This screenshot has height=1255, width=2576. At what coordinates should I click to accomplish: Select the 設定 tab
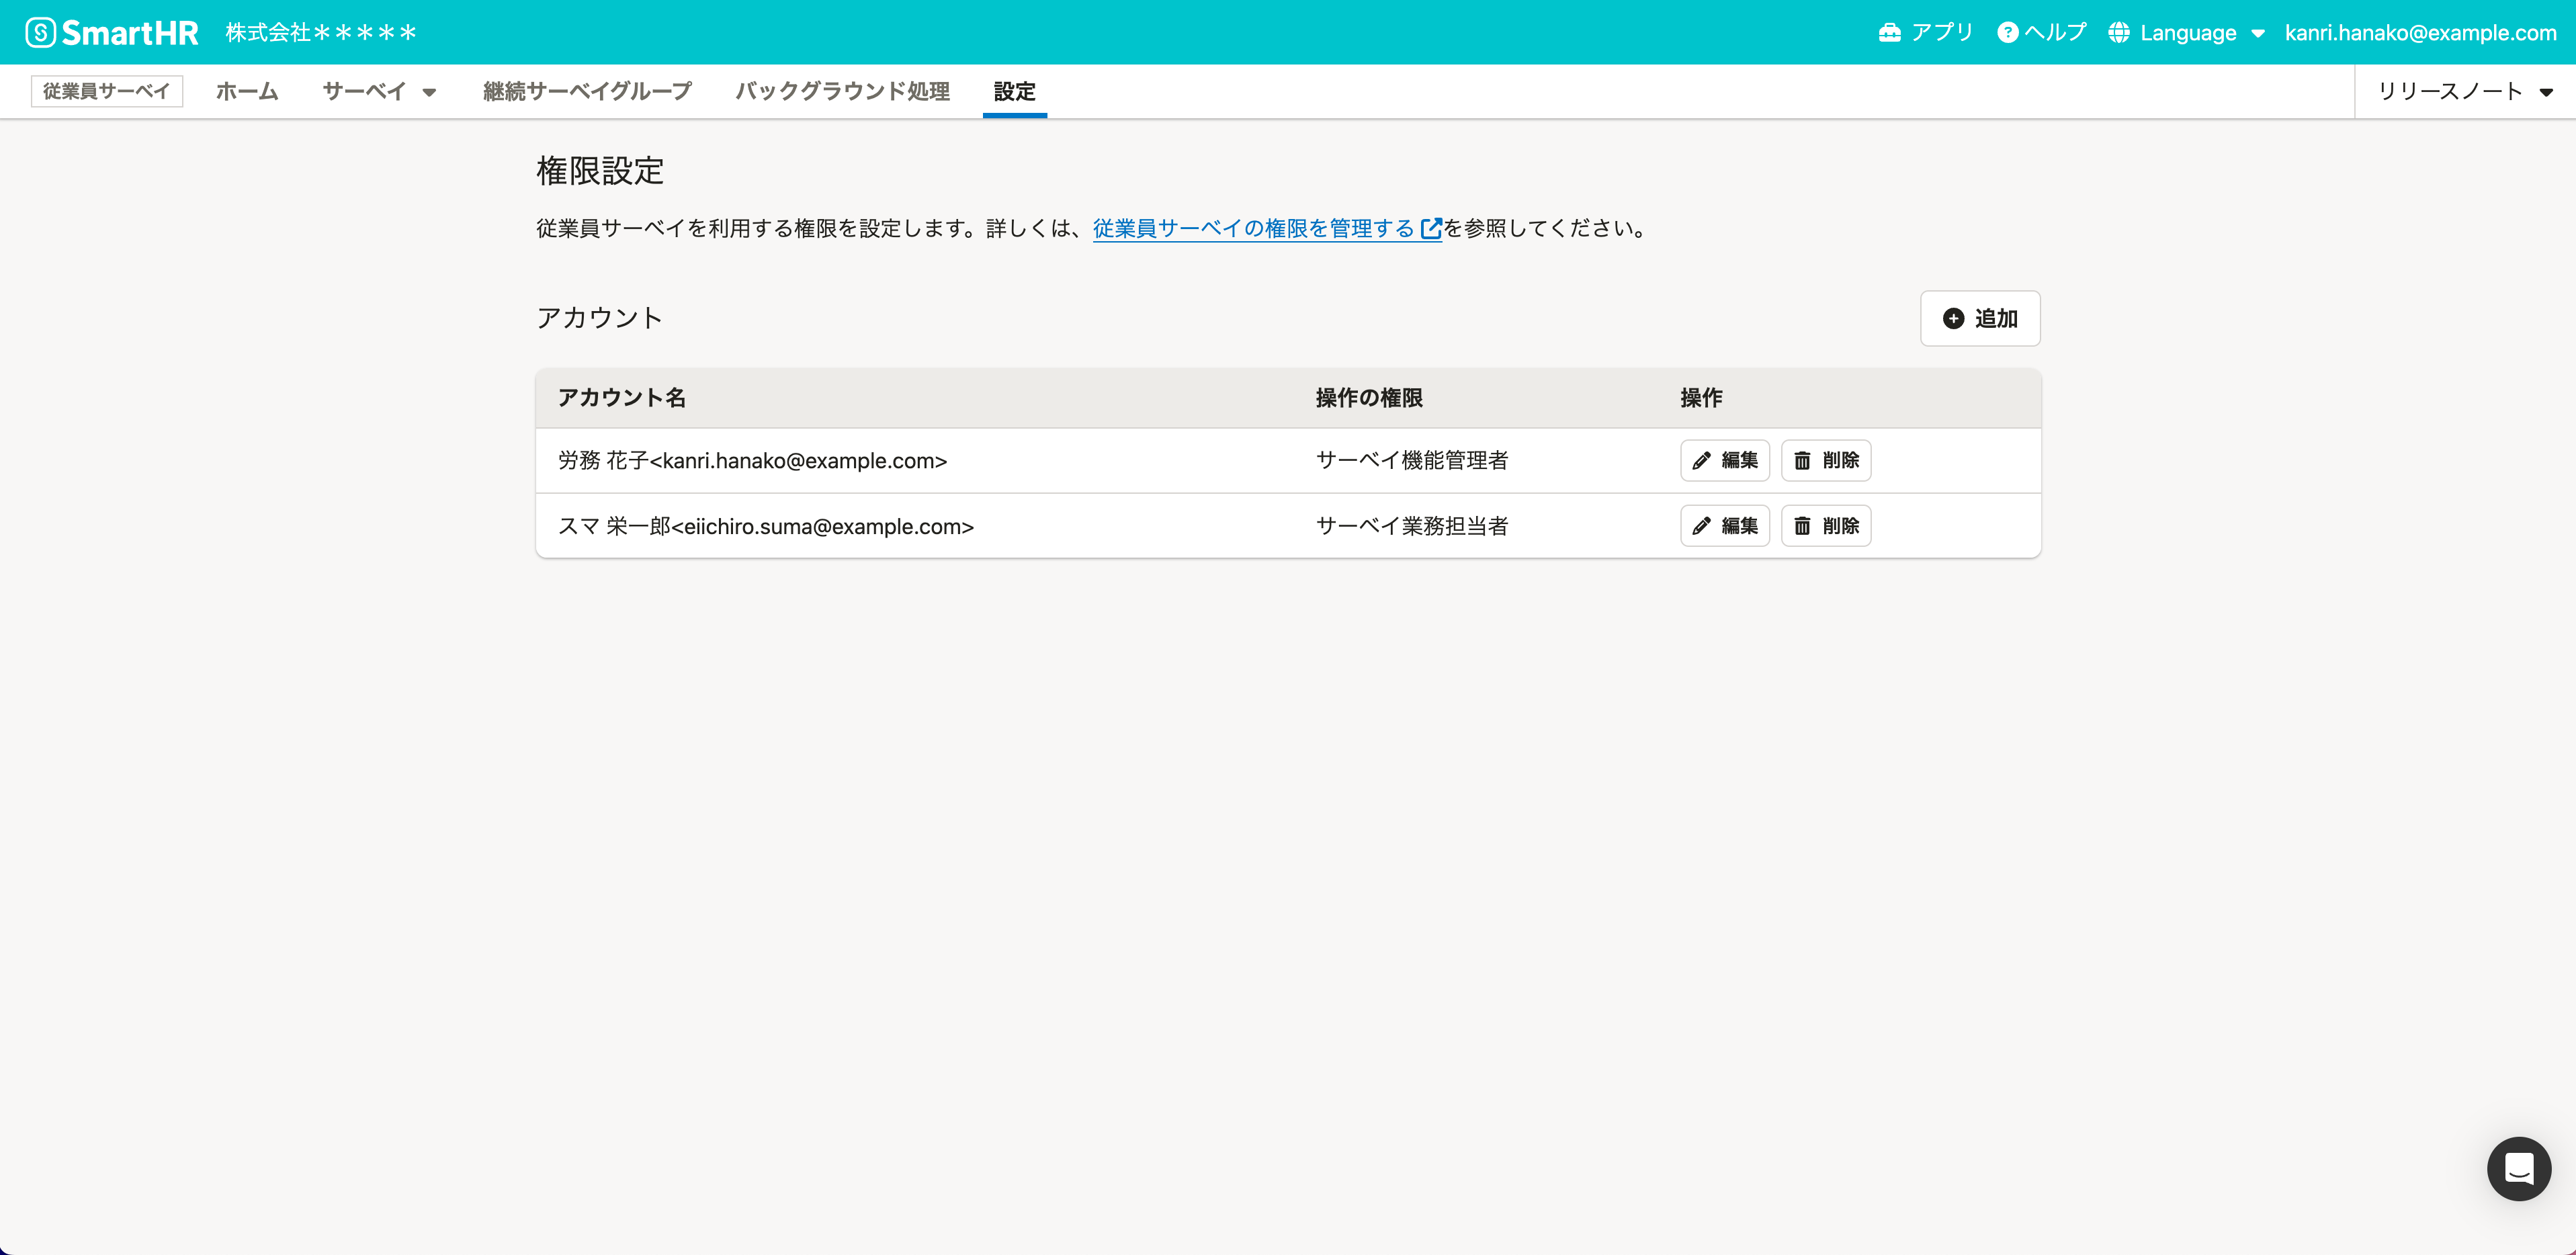pos(1014,91)
